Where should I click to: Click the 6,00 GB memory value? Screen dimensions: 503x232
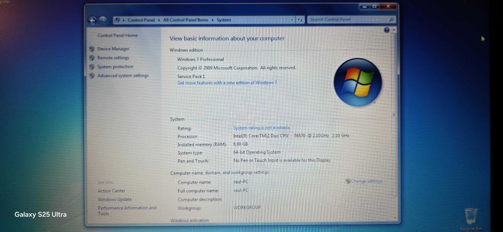pos(240,144)
